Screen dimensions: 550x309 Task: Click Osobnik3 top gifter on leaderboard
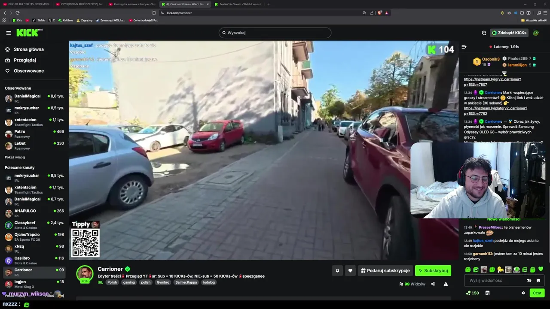point(487,62)
